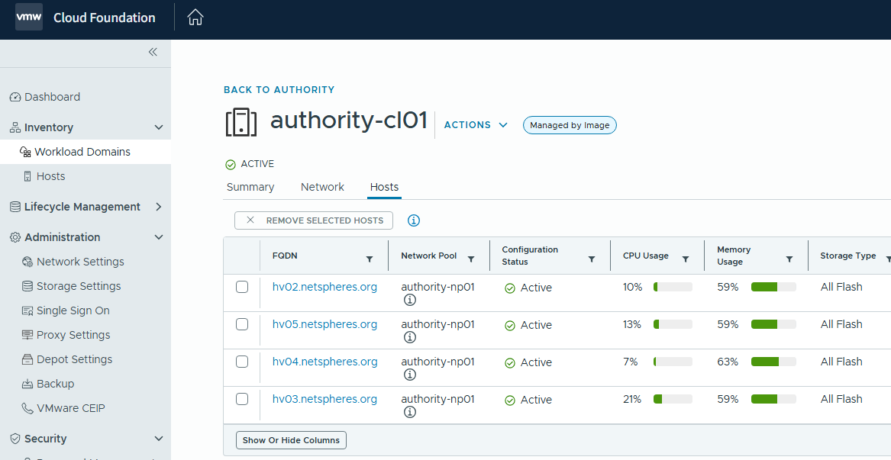The width and height of the screenshot is (891, 460).
Task: Click the ACTIVE cluster status indicator
Action: [250, 164]
